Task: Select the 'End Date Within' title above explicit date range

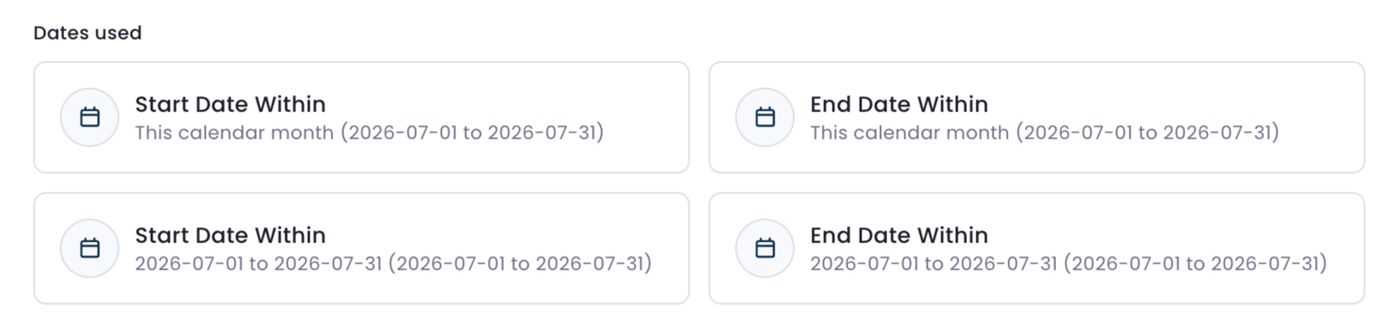Action: coord(899,236)
